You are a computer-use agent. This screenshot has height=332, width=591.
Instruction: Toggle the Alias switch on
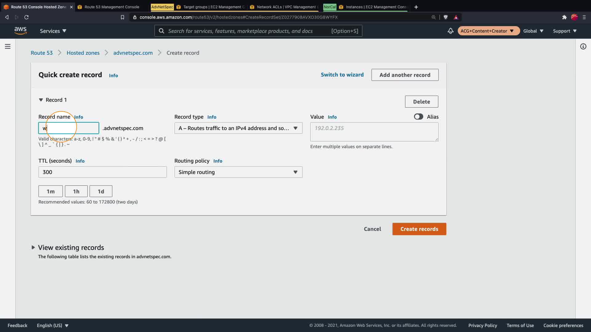coord(418,117)
